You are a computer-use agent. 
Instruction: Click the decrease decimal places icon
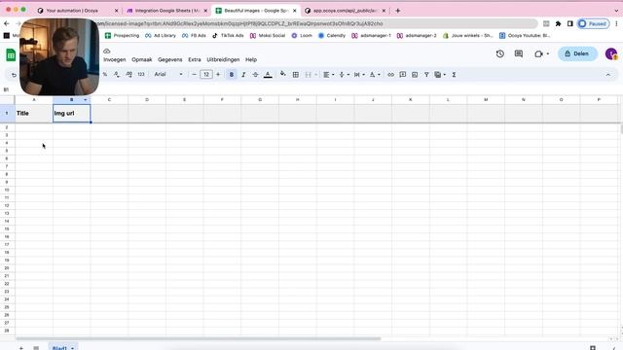117,75
